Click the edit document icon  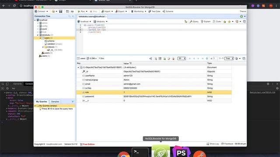coord(169,58)
